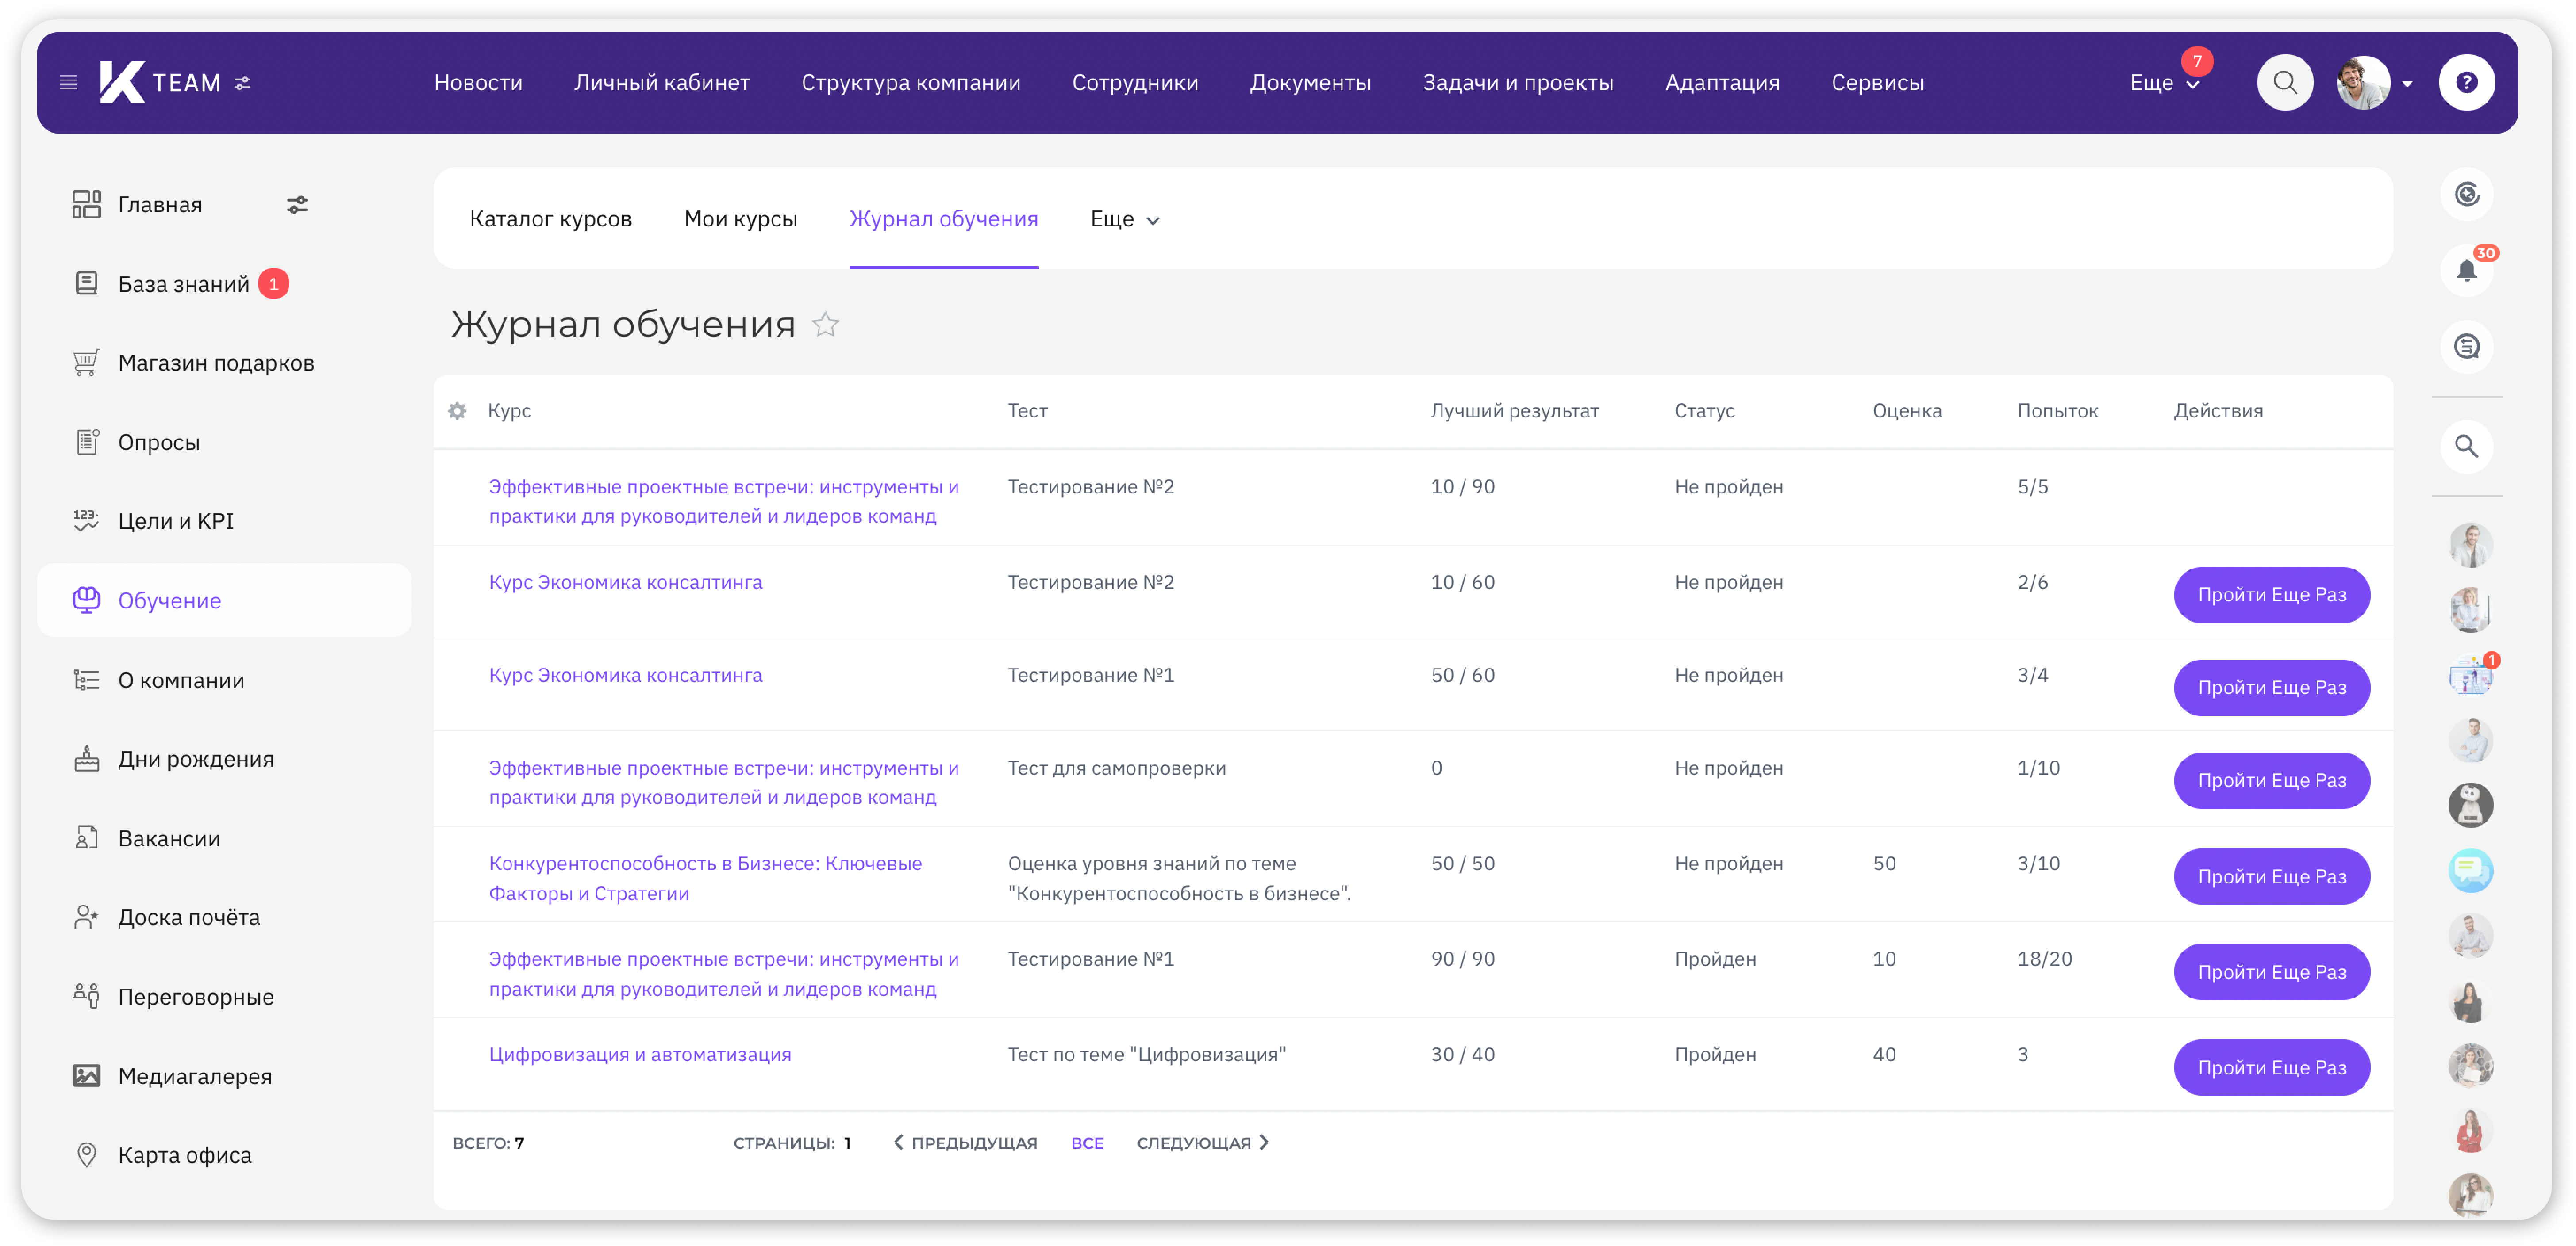Go to Структура компании
The height and width of the screenshot is (1246, 2576).
910,83
